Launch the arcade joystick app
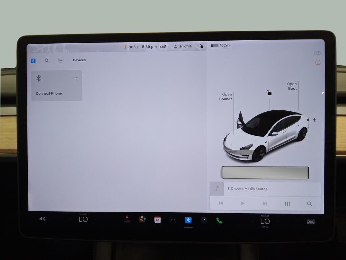This screenshot has height=260, width=346. [127, 219]
